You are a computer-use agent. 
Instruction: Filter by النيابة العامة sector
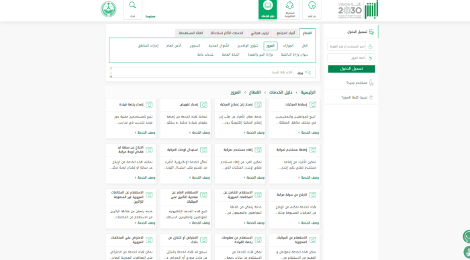pyautogui.click(x=230, y=54)
